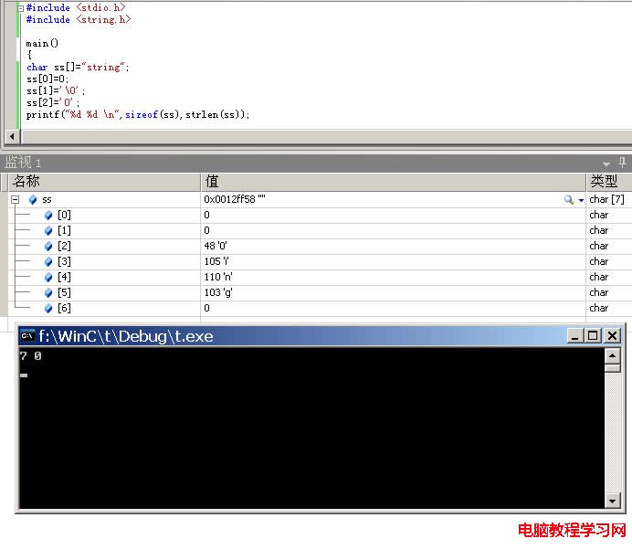Click the 类型 column header
This screenshot has height=549, width=632.
click(x=609, y=182)
